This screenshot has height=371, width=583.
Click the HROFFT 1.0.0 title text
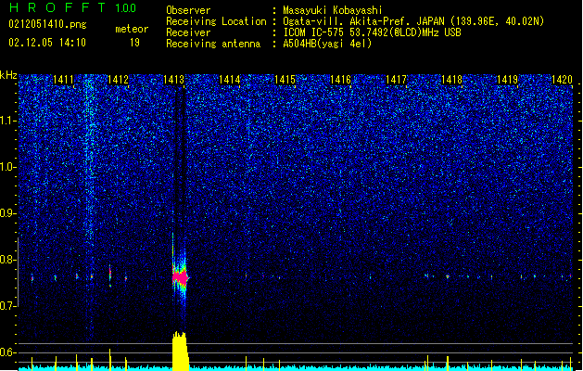73,7
